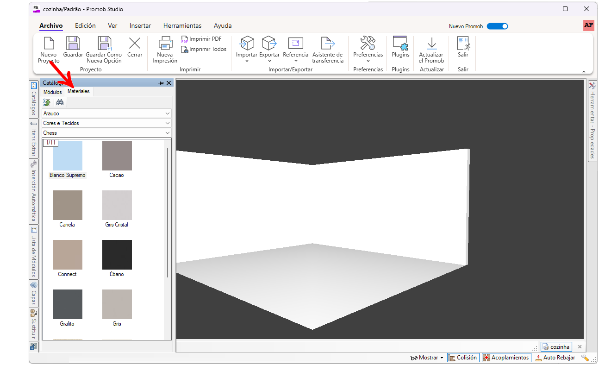605x365 pixels.
Task: Select the cozinha view tab
Action: point(557,346)
